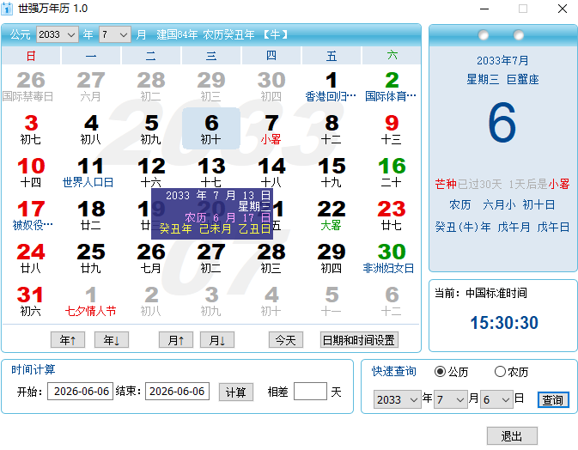Image resolution: width=578 pixels, height=450 pixels.
Task: Select July 15 十九 date cell
Action: coord(331,172)
